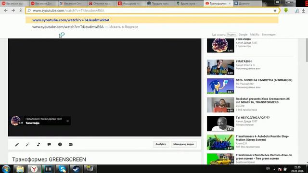The image size is (308, 173).
Task: Select Википедия as search engine
Action: [x=269, y=35]
